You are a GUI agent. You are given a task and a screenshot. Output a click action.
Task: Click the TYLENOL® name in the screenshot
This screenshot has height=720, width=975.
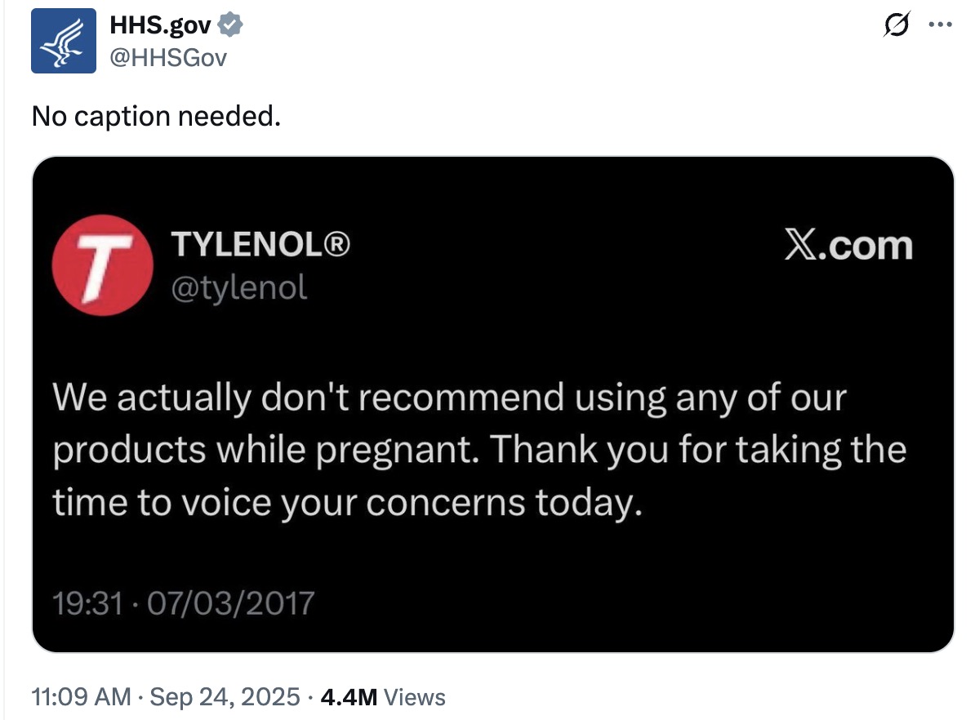(260, 245)
